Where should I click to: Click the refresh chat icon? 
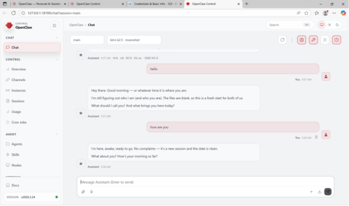coord(282,40)
